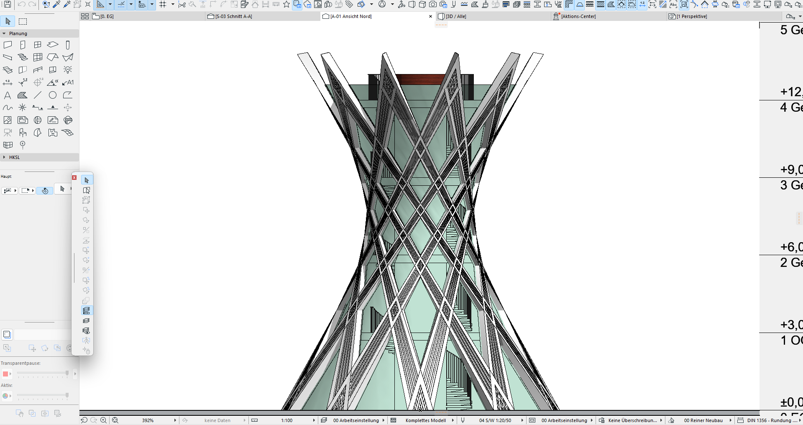803x425 pixels.
Task: Click the Inject Parameters syringe icon
Action: pyautogui.click(x=67, y=5)
